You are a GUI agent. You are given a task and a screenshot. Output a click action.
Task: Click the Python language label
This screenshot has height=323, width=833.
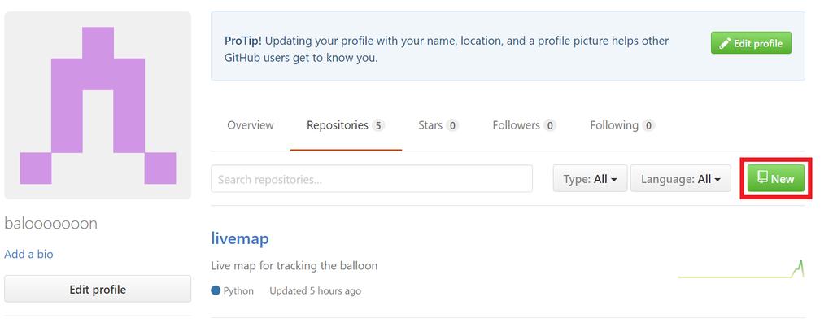click(x=238, y=290)
